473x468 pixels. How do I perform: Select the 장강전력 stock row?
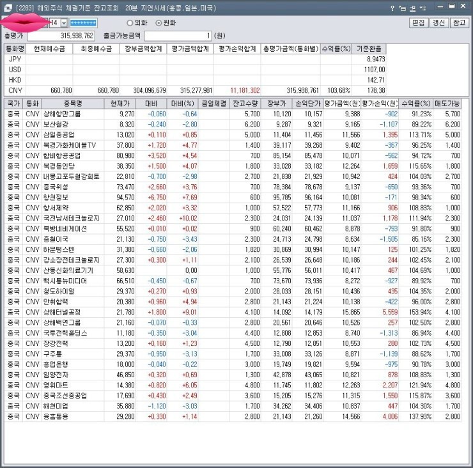(233, 344)
